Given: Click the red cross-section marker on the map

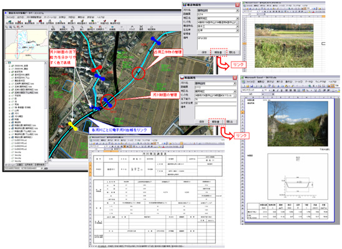Looking at the screenshot, I should (97, 68).
